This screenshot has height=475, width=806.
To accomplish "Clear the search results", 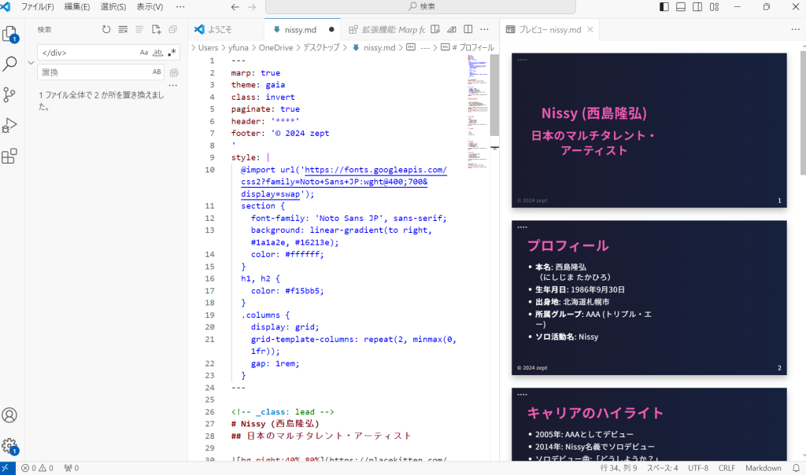I will (123, 30).
